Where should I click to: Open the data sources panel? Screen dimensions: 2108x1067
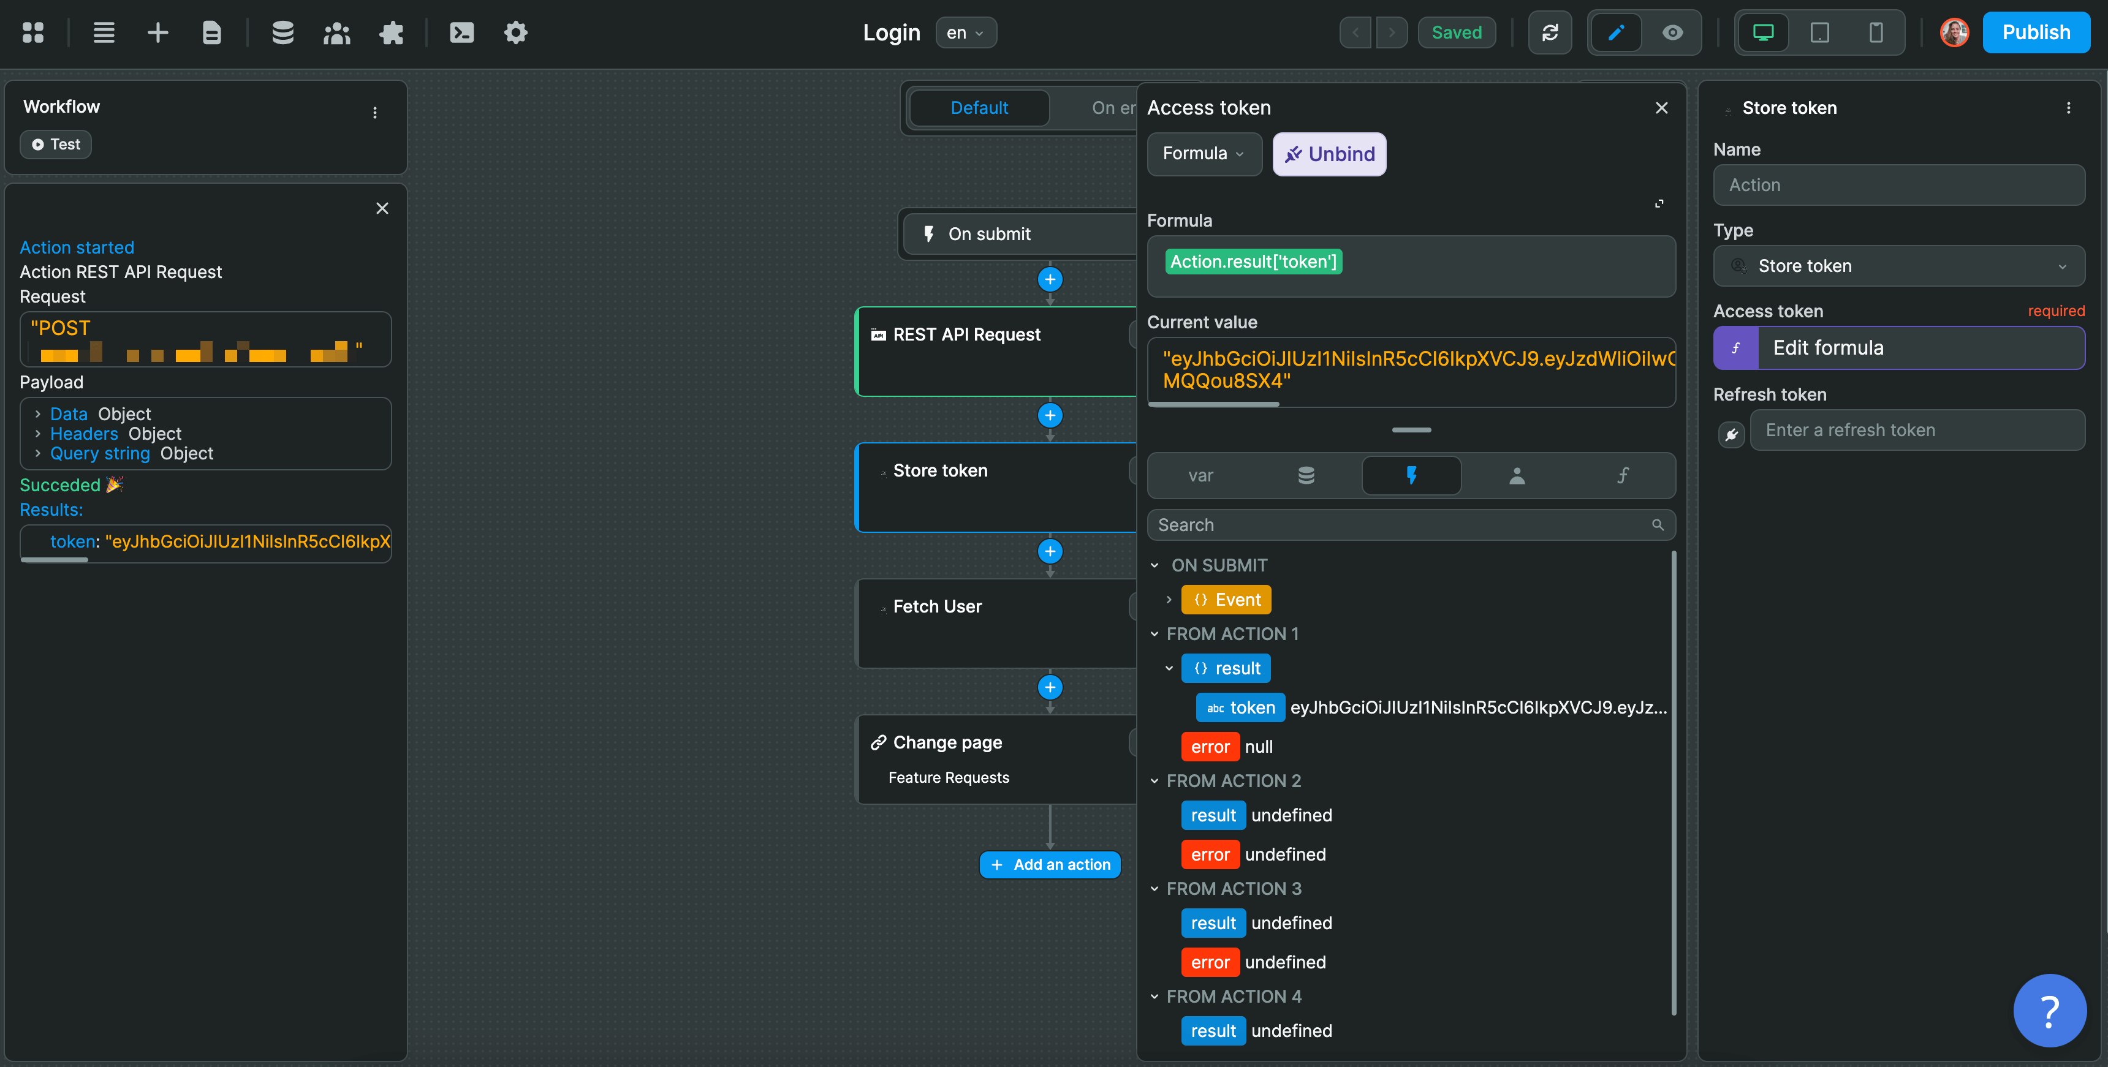pyautogui.click(x=282, y=32)
